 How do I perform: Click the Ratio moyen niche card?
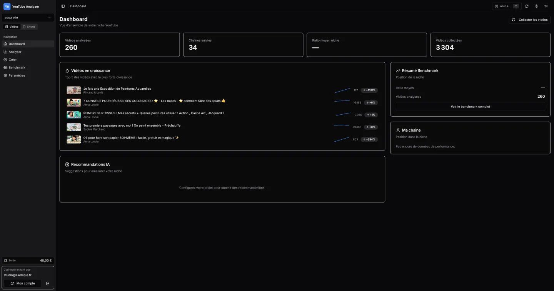point(367,45)
